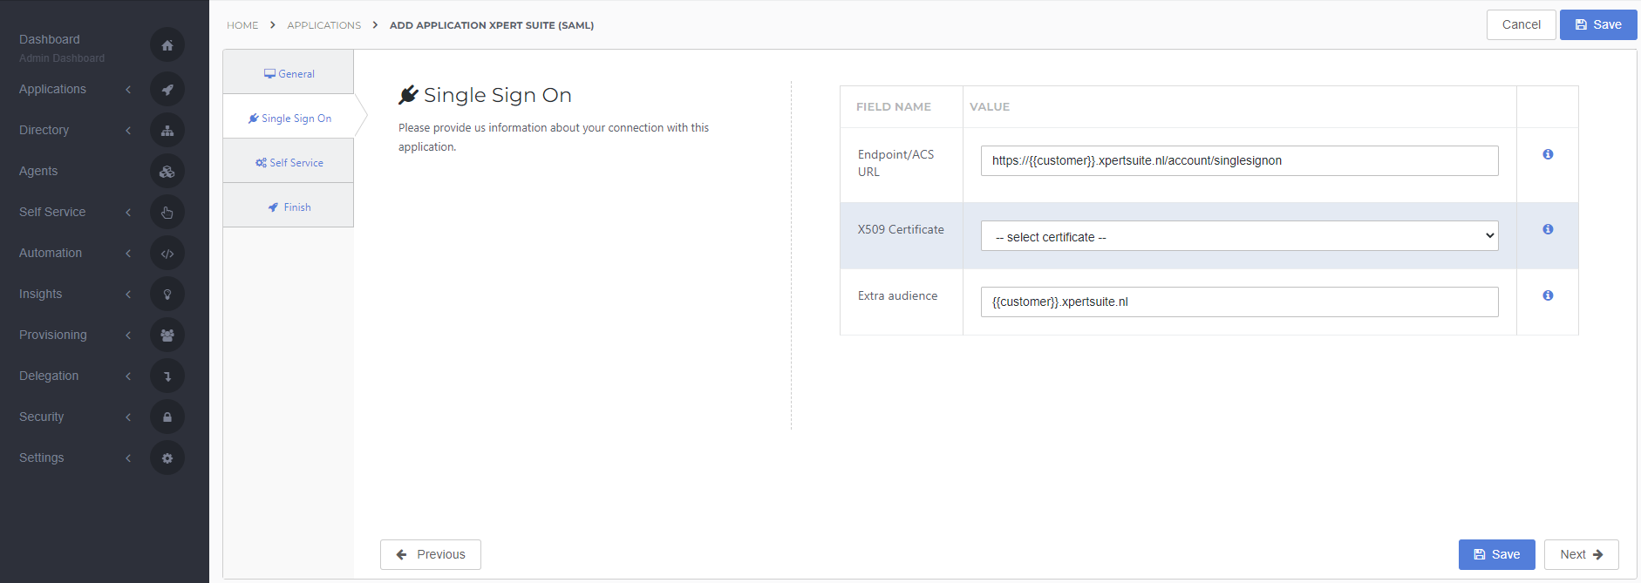Open the Finish wizard tab
Viewport: 1641px width, 583px height.
[289, 207]
